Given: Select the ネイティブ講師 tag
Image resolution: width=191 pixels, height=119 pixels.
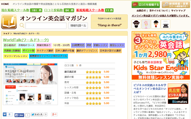Looking at the screenshot, I should coord(45,51).
